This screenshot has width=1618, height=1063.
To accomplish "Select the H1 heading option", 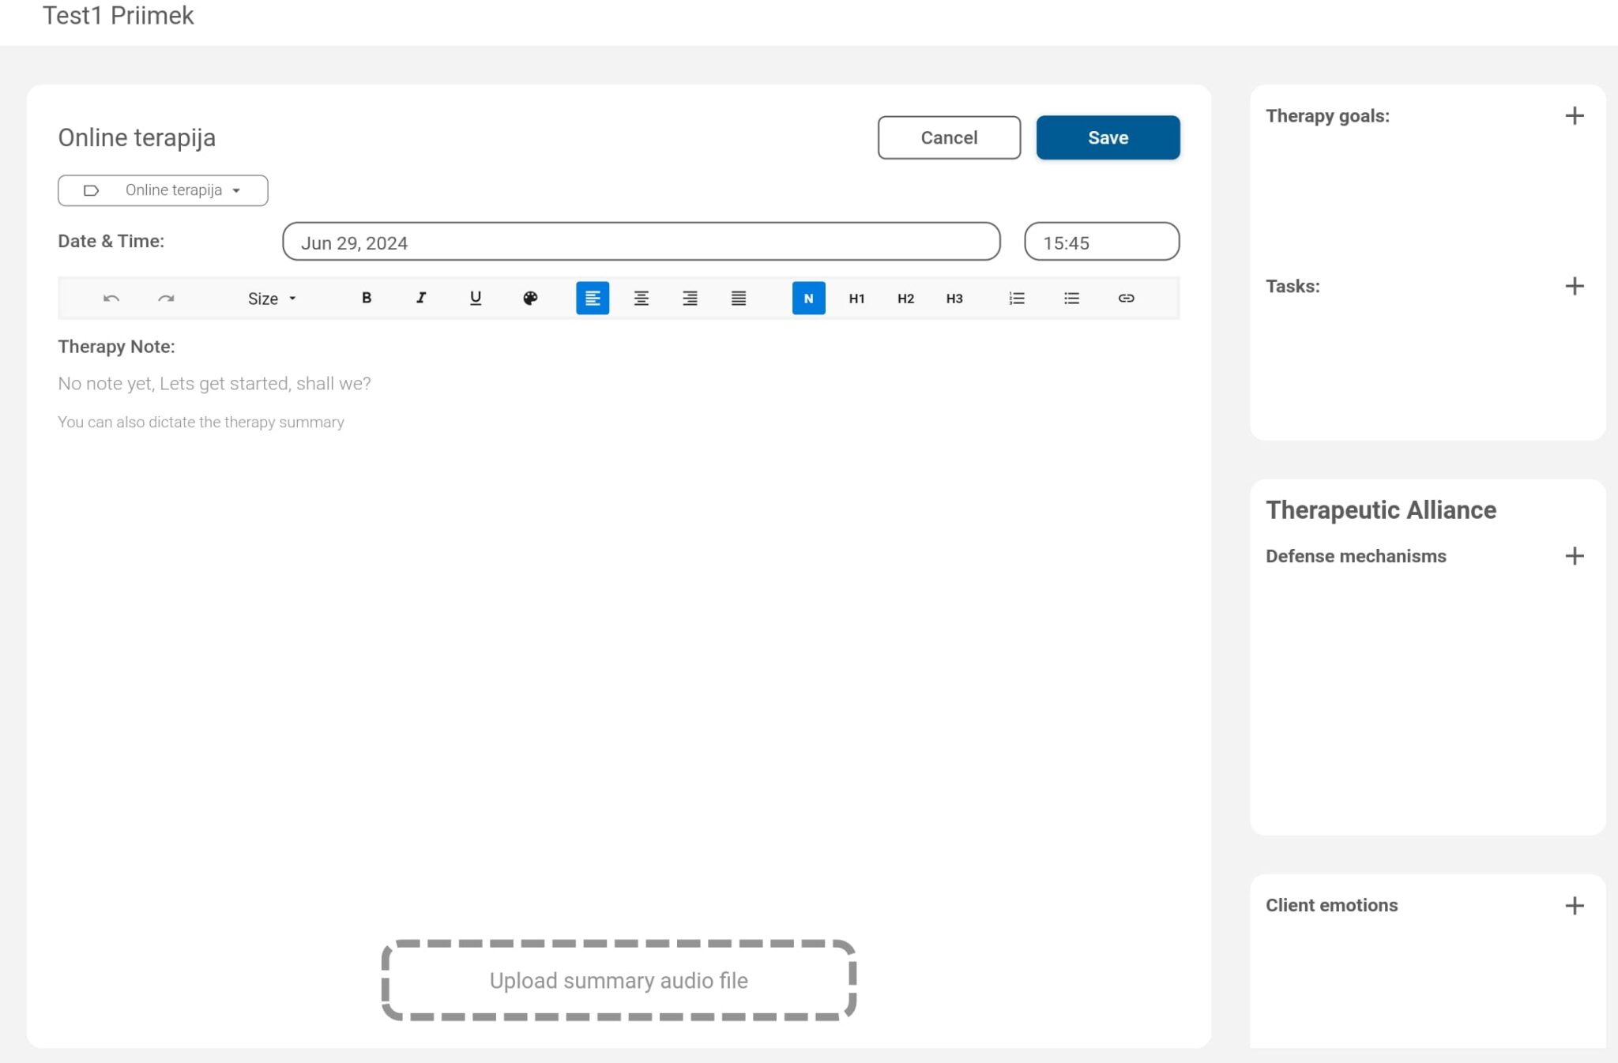I will (856, 298).
